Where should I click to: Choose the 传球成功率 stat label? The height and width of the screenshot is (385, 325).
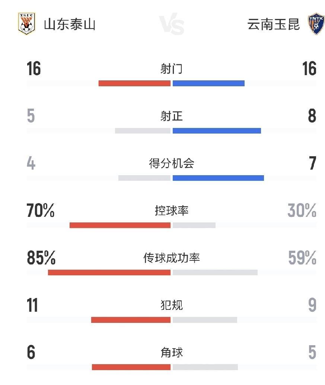(x=172, y=258)
